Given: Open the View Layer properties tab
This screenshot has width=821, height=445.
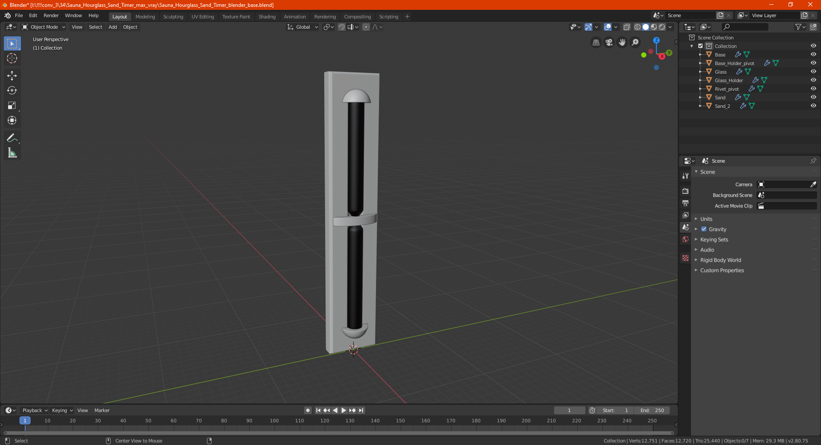Looking at the screenshot, I should 685,215.
